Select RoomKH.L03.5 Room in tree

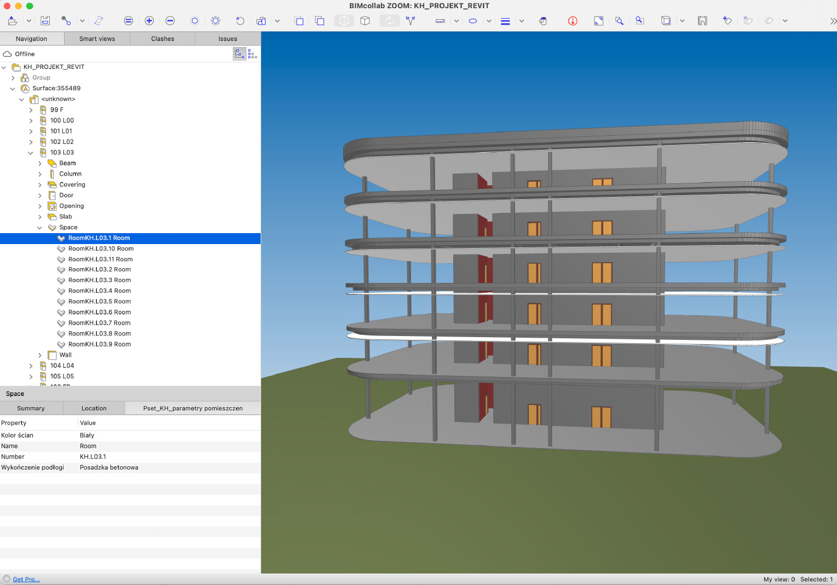[100, 302]
